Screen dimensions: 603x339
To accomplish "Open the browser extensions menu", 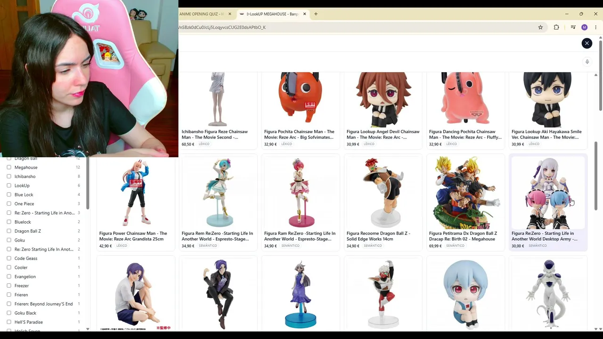I will click(556, 27).
